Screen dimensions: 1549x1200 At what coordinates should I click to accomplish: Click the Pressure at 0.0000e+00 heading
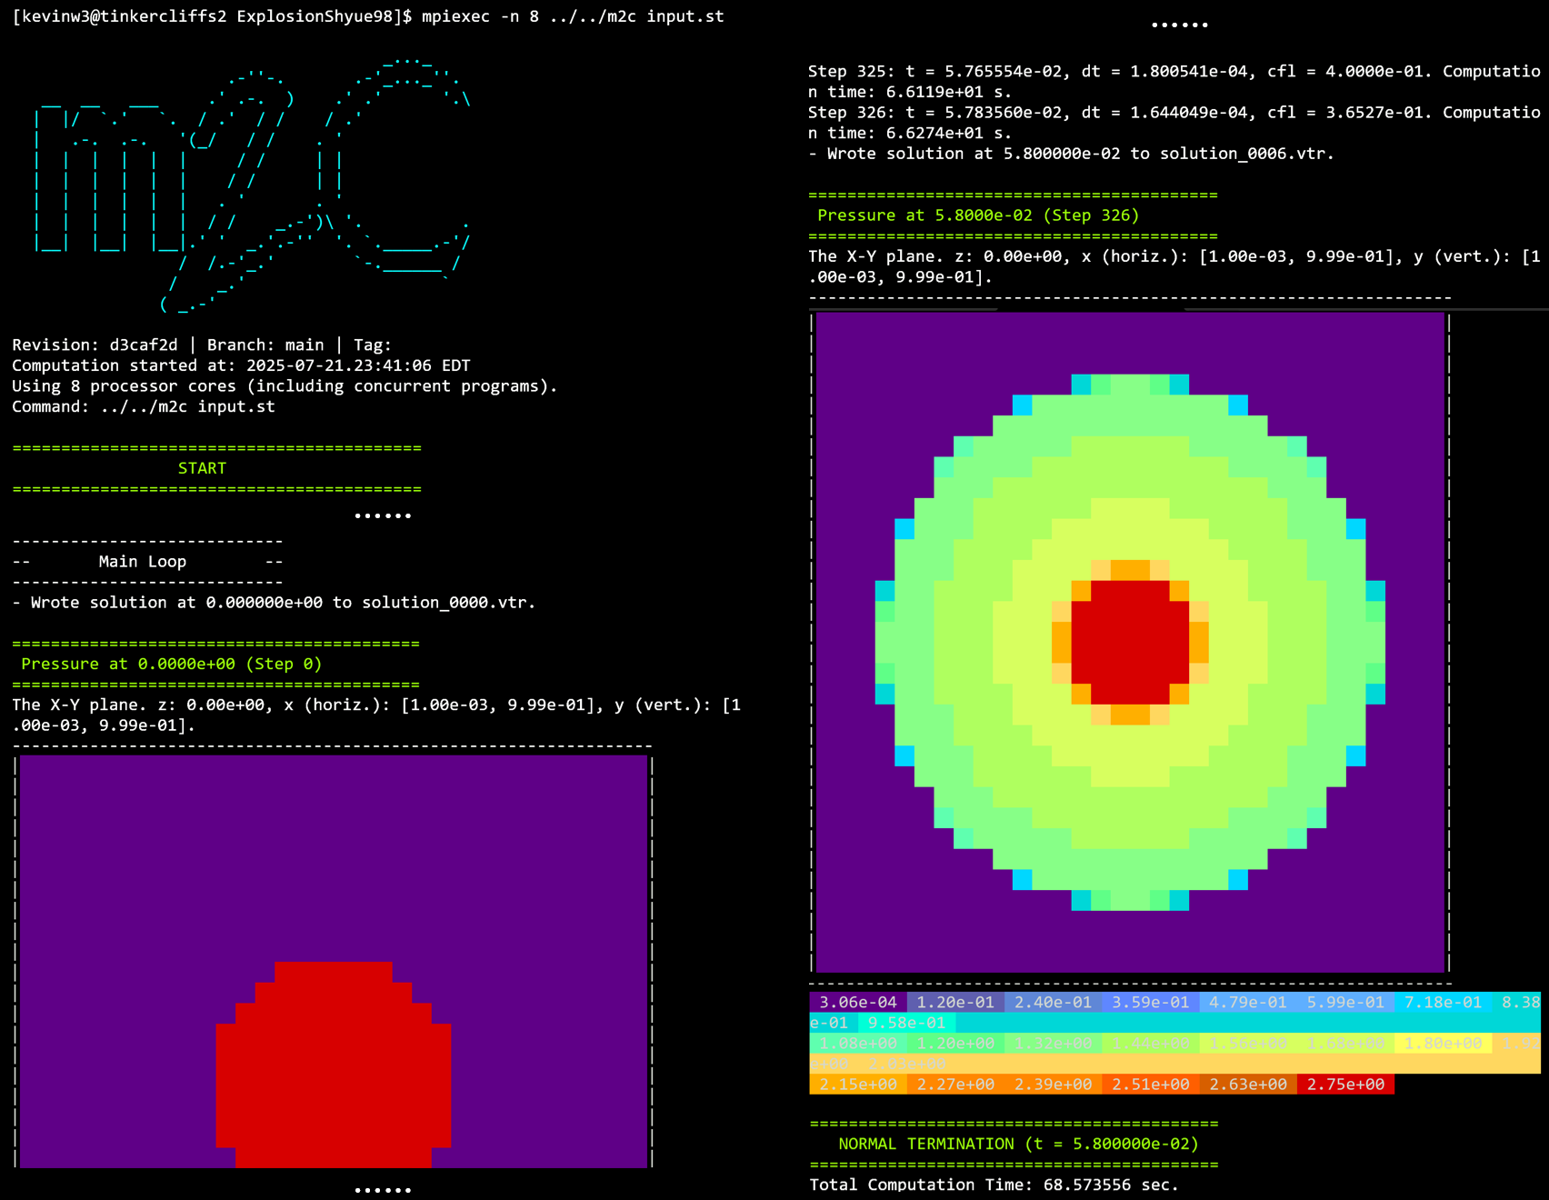pos(171,664)
